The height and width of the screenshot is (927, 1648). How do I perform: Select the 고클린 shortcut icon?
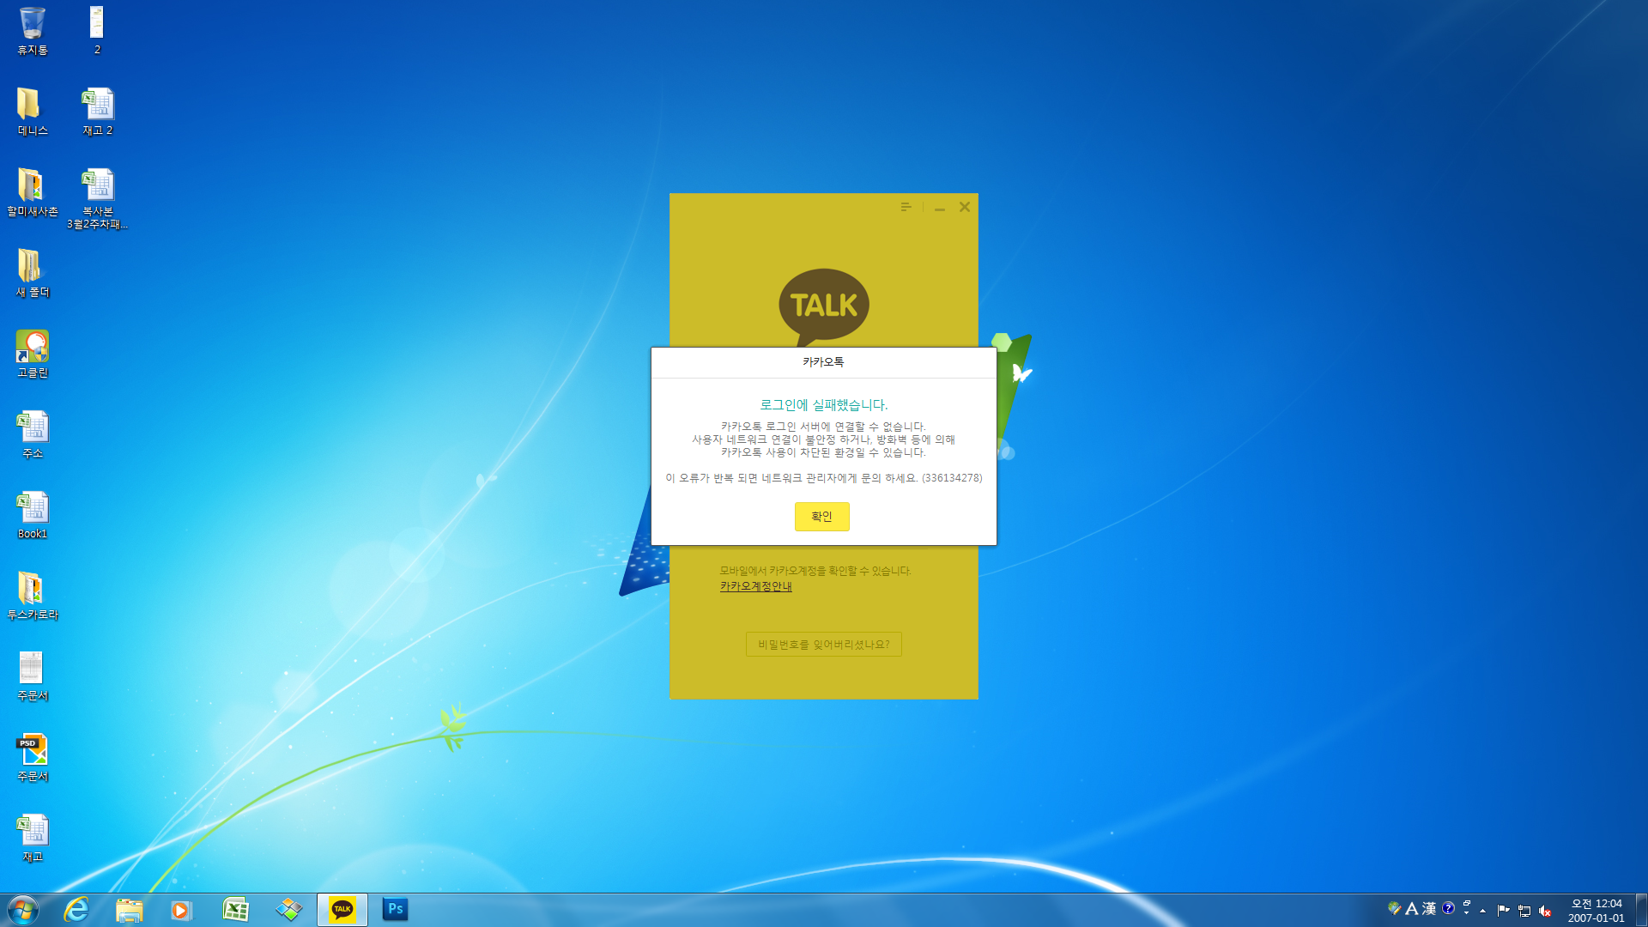point(33,354)
